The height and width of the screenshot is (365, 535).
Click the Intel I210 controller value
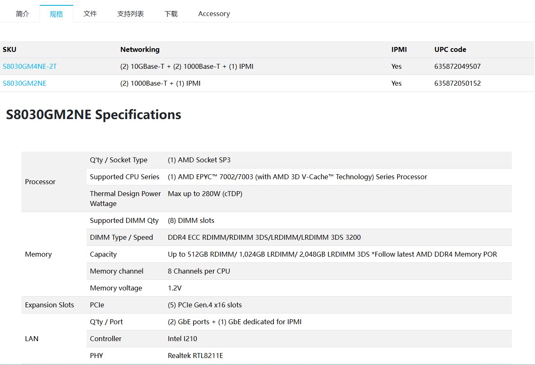tap(182, 339)
